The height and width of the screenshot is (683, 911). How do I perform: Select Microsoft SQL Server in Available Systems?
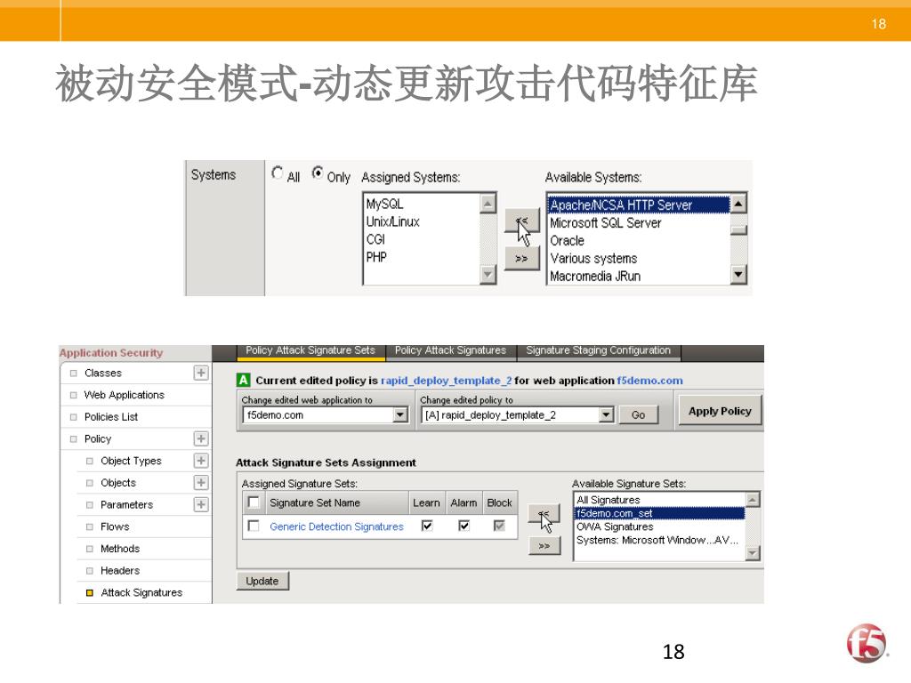click(x=605, y=223)
